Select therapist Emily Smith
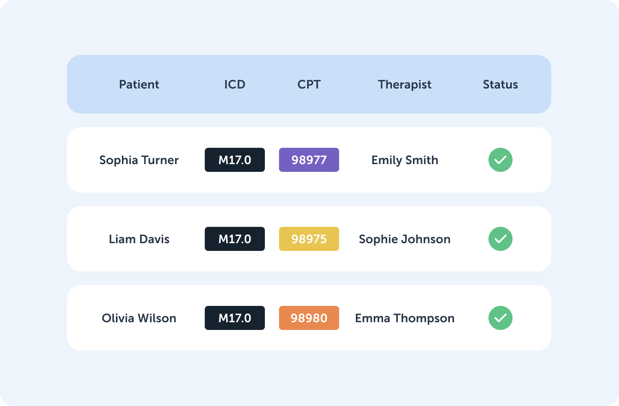Viewport: 619px width, 406px height. (405, 160)
